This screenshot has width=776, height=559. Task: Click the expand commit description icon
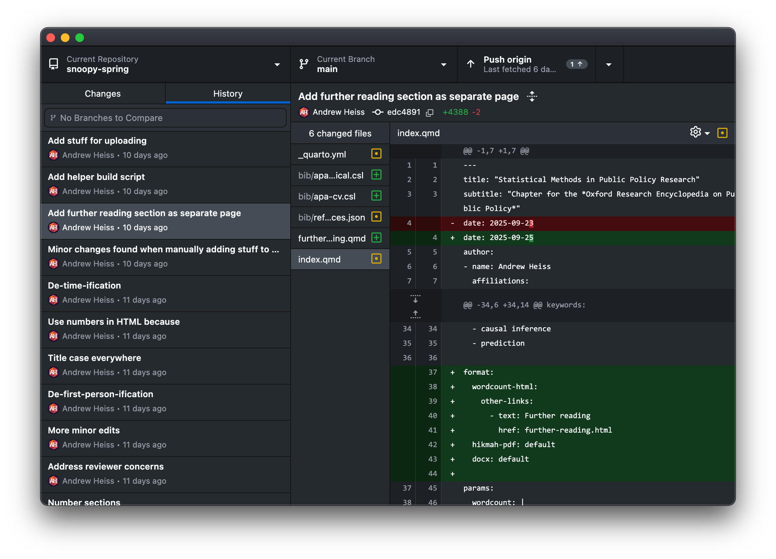(532, 96)
